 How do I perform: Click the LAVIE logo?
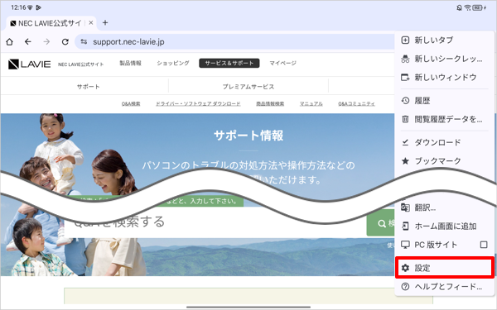click(x=29, y=64)
